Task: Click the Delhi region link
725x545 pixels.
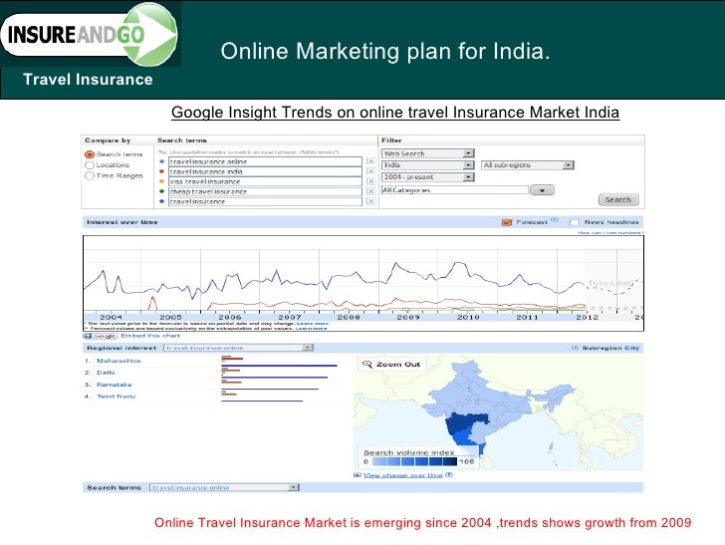Action: (x=106, y=373)
